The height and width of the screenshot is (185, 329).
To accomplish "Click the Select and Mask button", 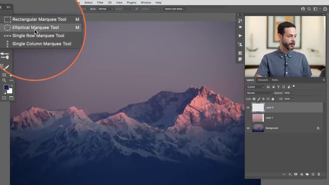I will click(174, 9).
